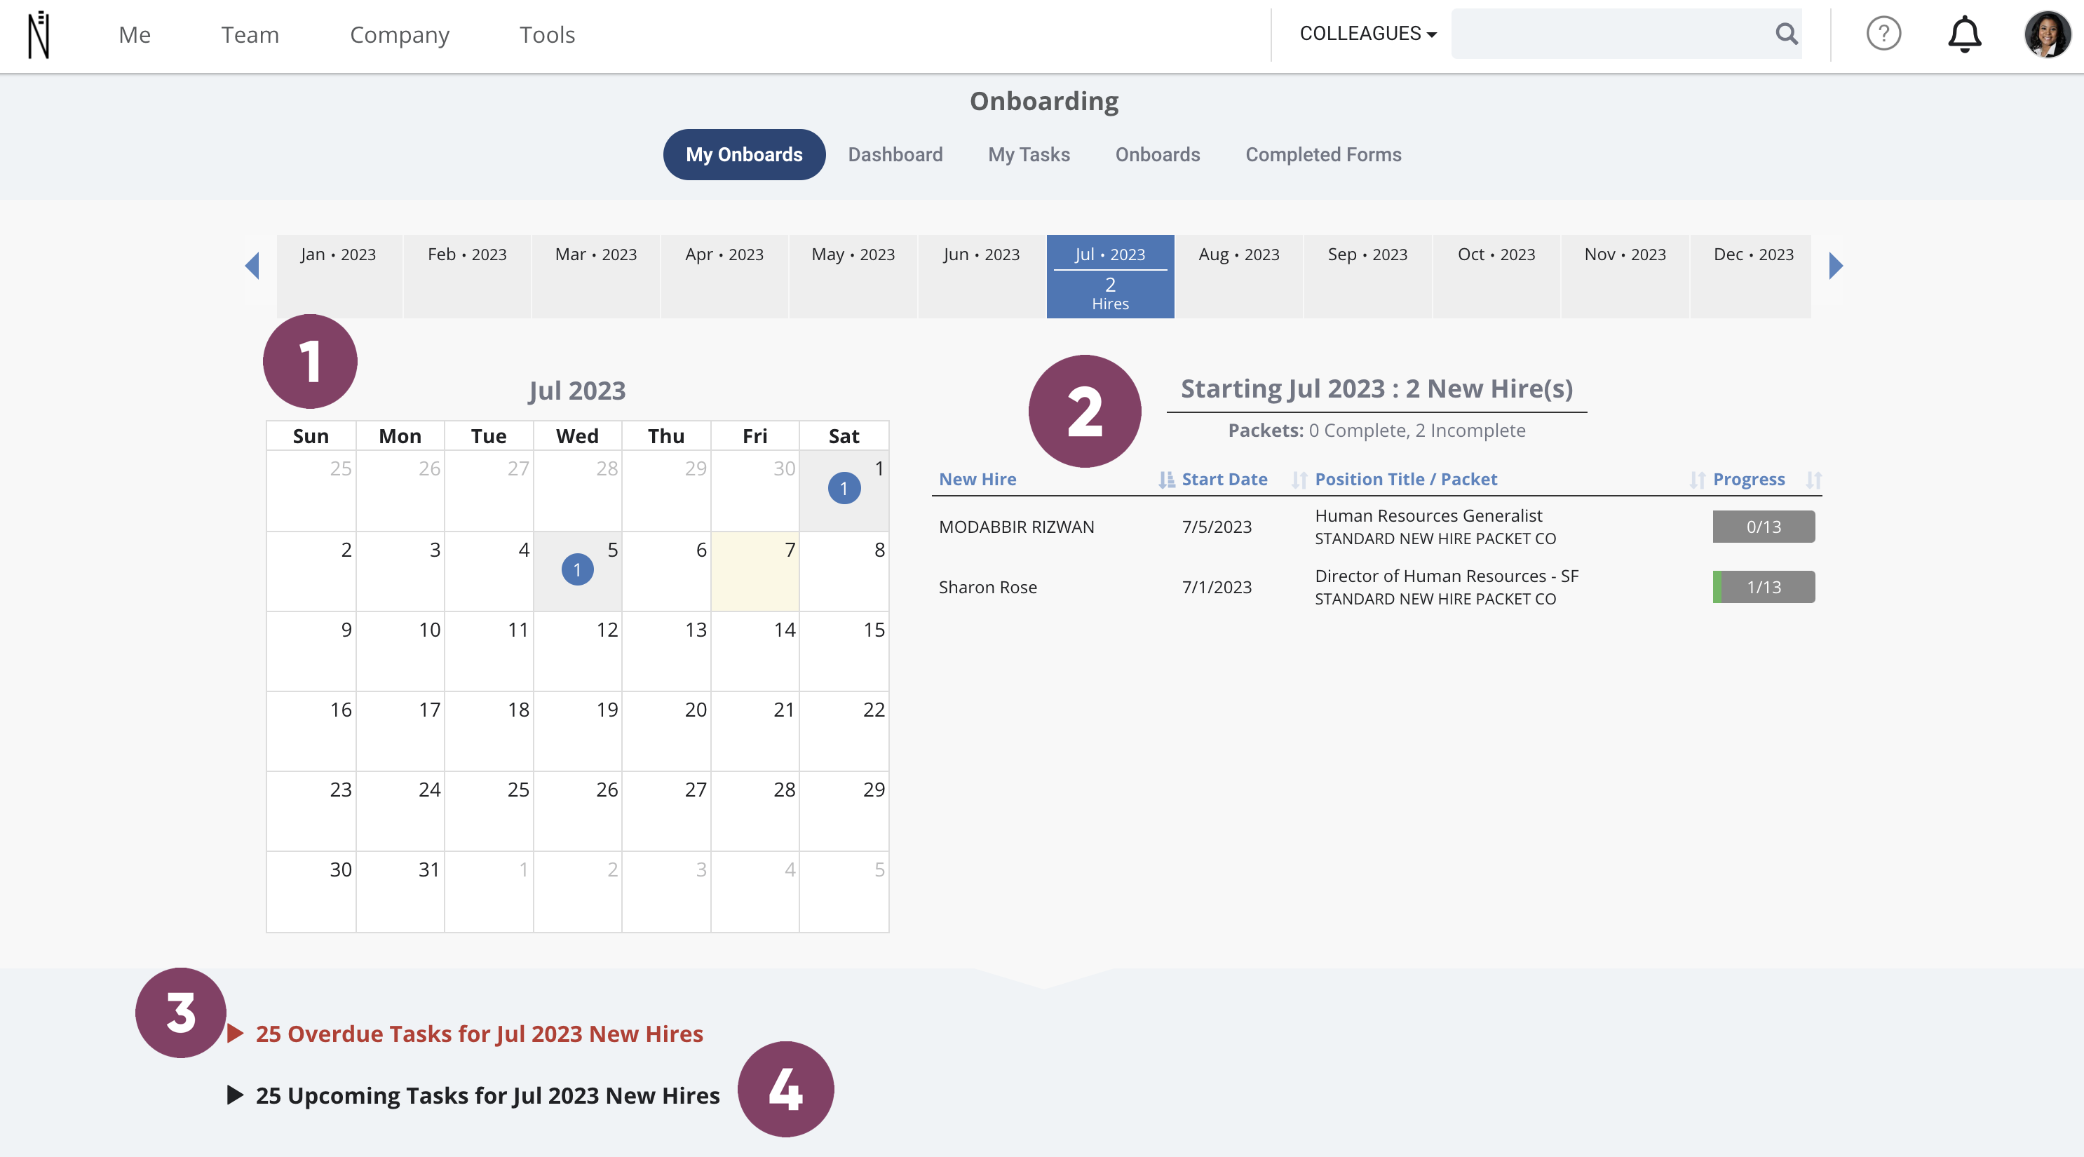
Task: Click the 7/5/2023 start date
Action: (1216, 527)
